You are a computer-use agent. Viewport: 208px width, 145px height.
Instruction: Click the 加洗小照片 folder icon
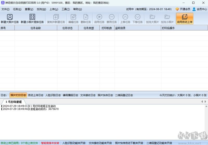click(167, 17)
